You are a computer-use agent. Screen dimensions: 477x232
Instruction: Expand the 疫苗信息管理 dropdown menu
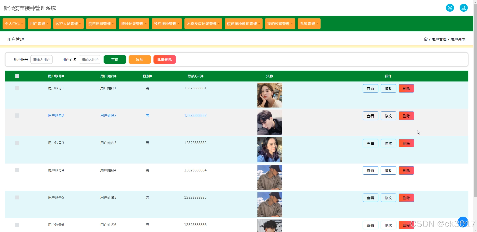click(101, 24)
